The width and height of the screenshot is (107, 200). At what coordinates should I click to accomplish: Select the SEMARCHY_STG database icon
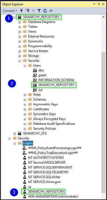(20, 133)
